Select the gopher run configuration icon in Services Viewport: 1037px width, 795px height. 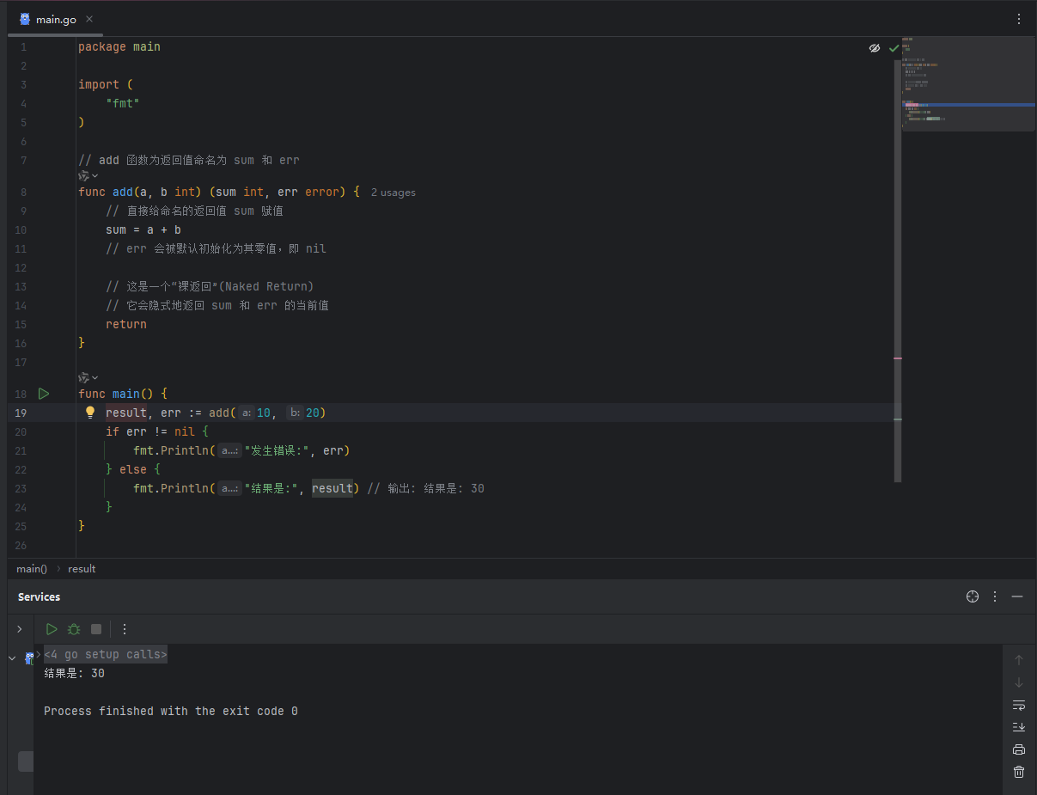28,658
